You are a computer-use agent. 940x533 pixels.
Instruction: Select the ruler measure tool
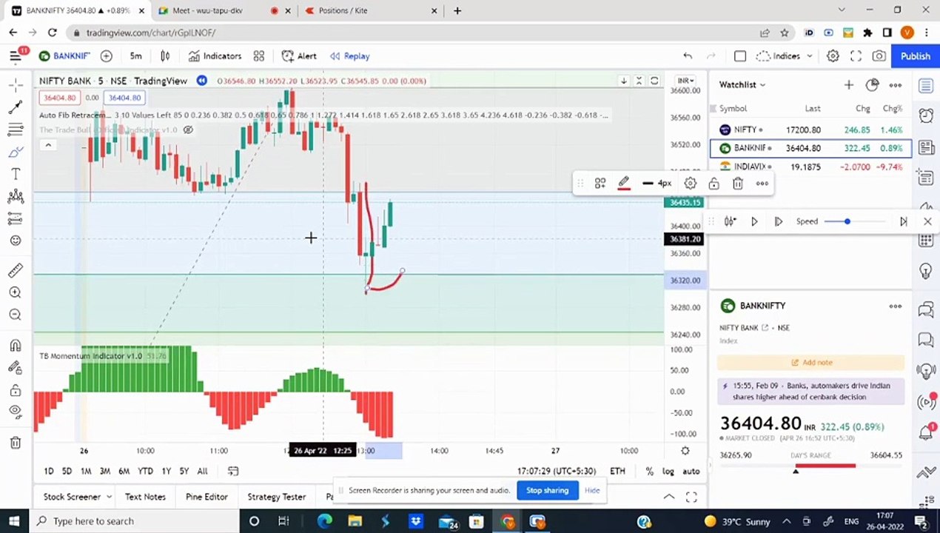[x=15, y=270]
